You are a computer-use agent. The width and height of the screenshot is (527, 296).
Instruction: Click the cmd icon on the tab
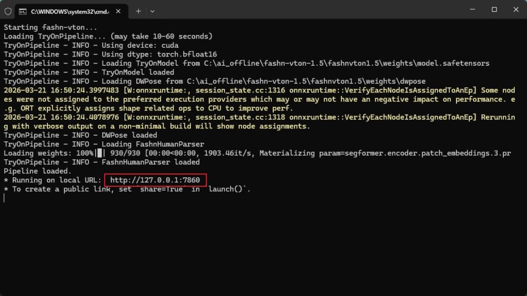(x=23, y=11)
